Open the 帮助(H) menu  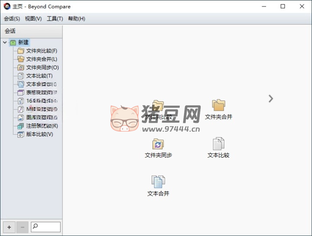pos(76,19)
